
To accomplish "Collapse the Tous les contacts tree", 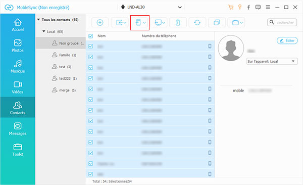I will [38, 20].
